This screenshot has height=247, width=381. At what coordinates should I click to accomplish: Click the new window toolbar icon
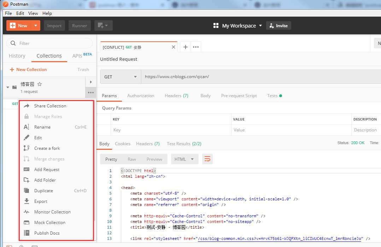point(103,25)
